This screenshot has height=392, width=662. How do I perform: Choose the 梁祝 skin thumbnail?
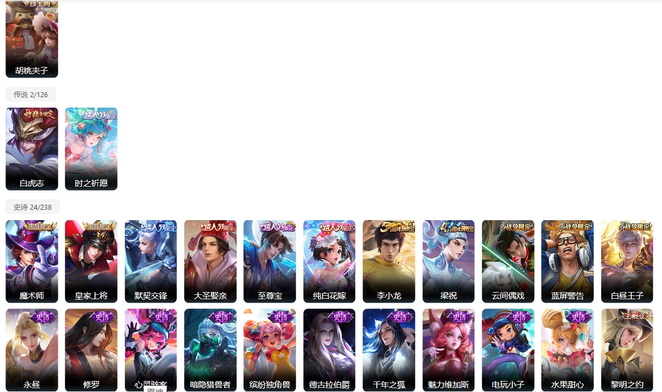pos(449,261)
